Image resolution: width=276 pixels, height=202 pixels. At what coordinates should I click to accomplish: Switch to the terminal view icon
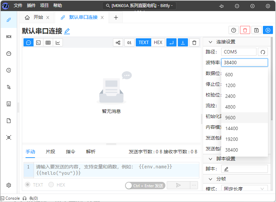tap(38, 42)
